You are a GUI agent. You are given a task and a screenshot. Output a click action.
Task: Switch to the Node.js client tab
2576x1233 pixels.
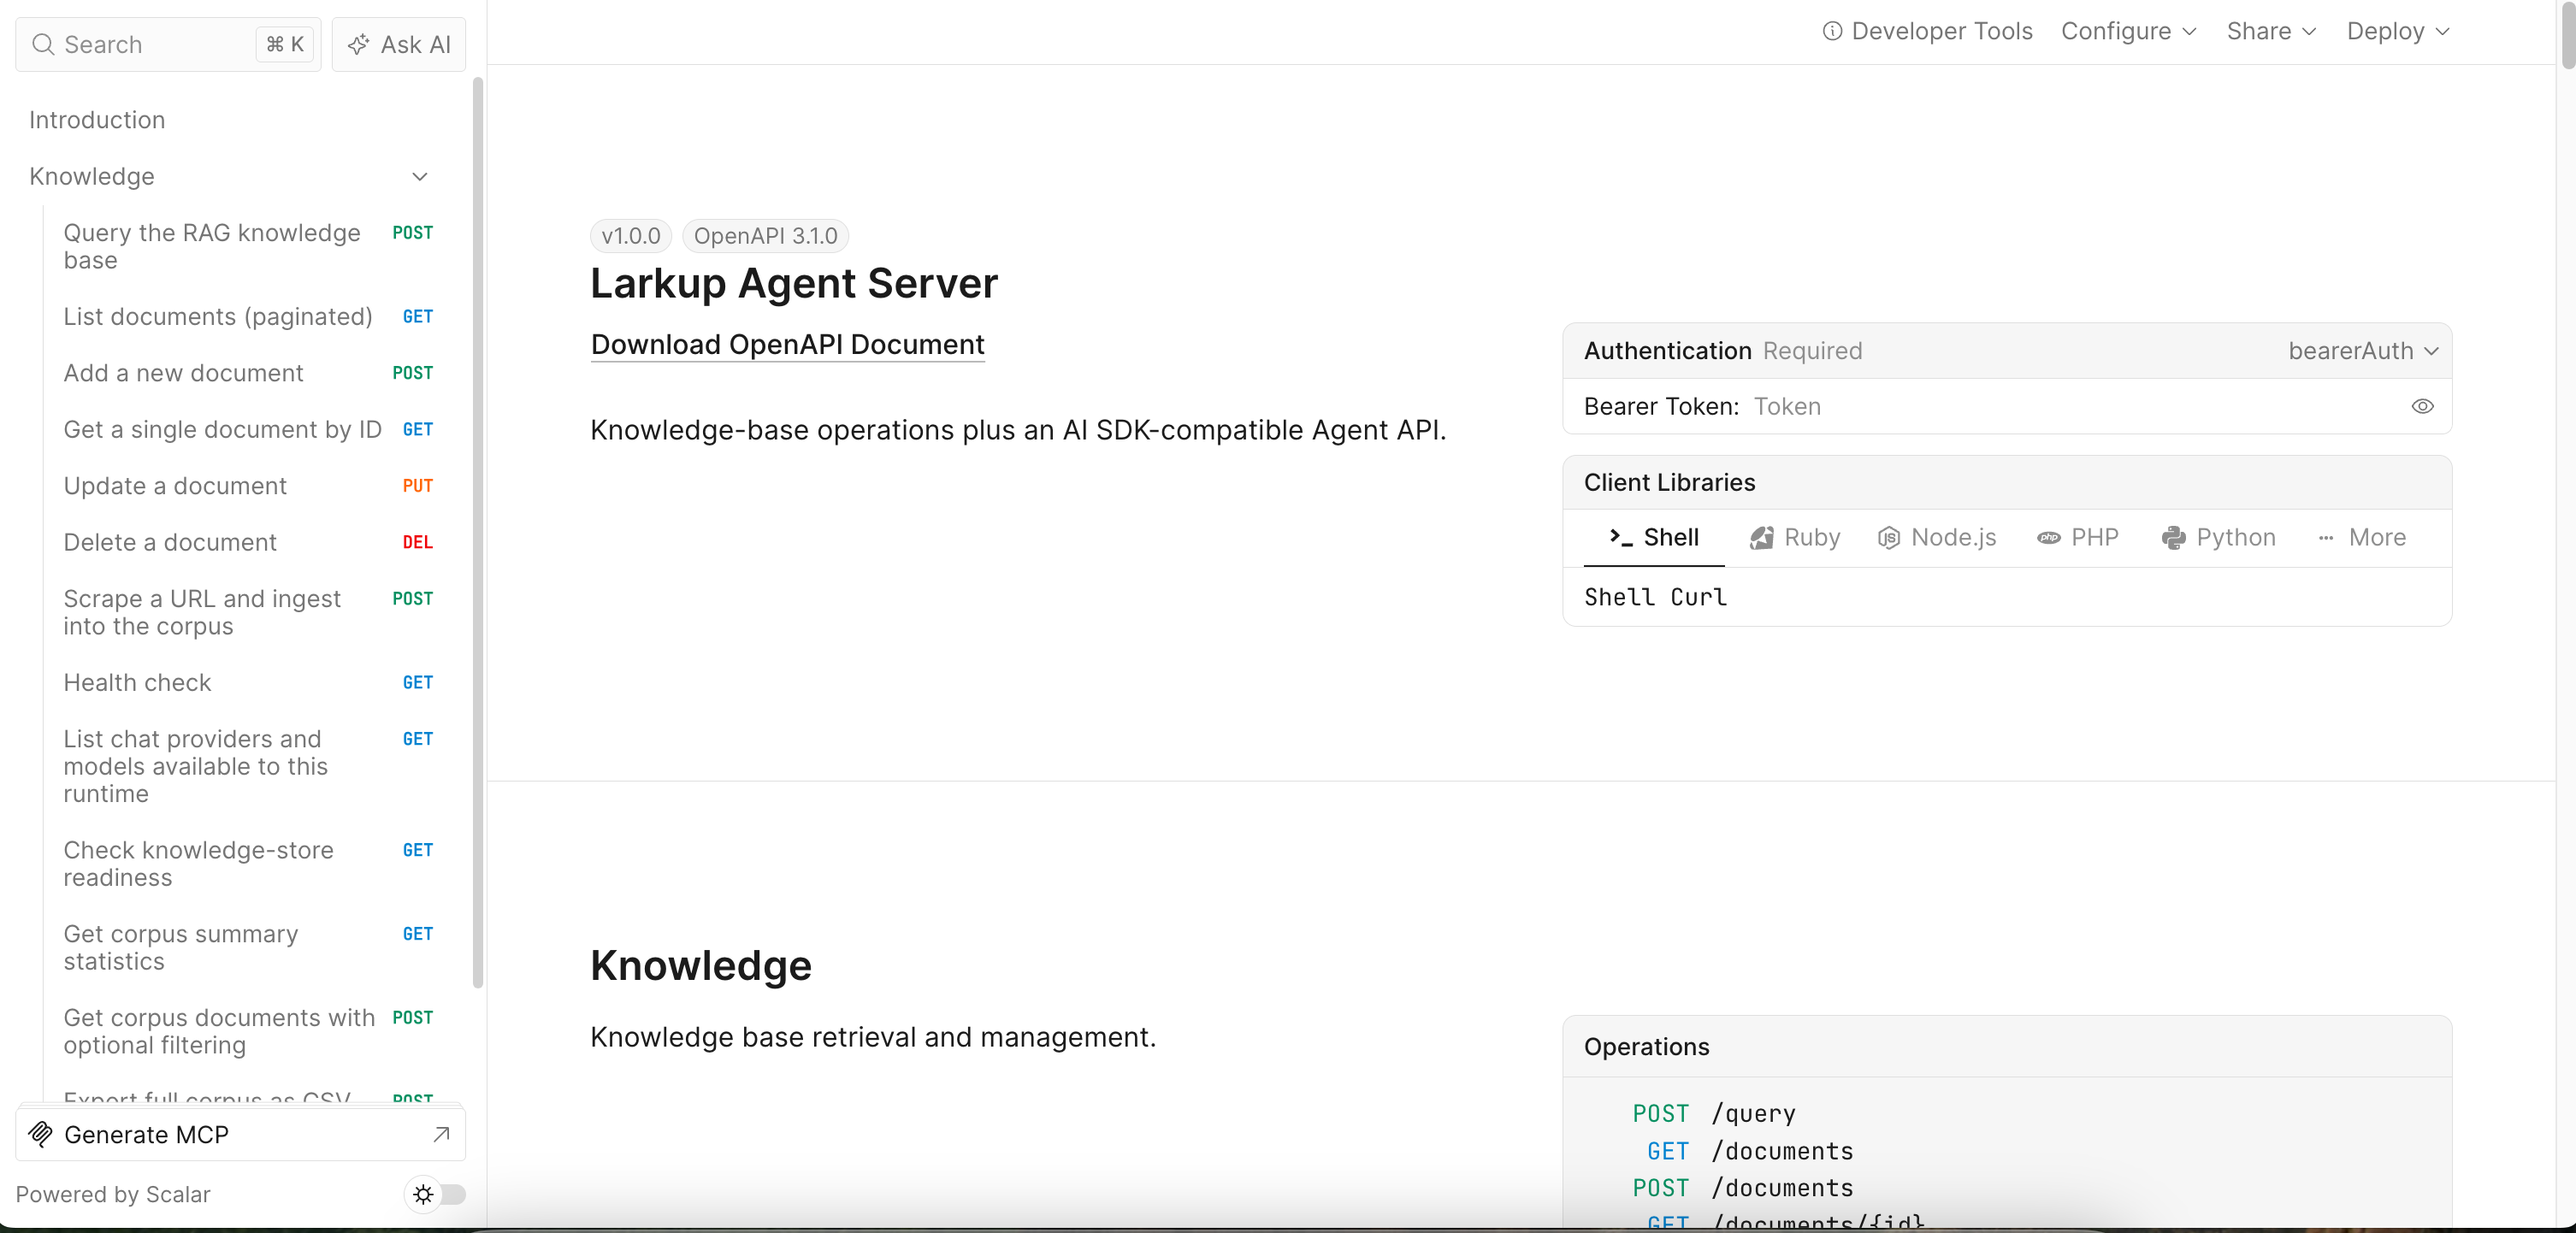pos(1937,537)
